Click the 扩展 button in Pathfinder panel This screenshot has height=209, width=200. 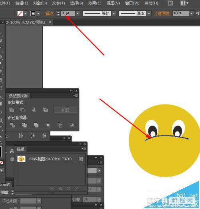[x=65, y=110]
